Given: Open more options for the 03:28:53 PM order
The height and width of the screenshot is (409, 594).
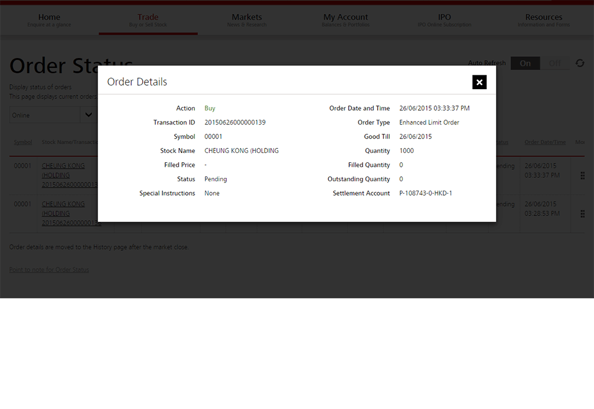Looking at the screenshot, I should click(582, 214).
